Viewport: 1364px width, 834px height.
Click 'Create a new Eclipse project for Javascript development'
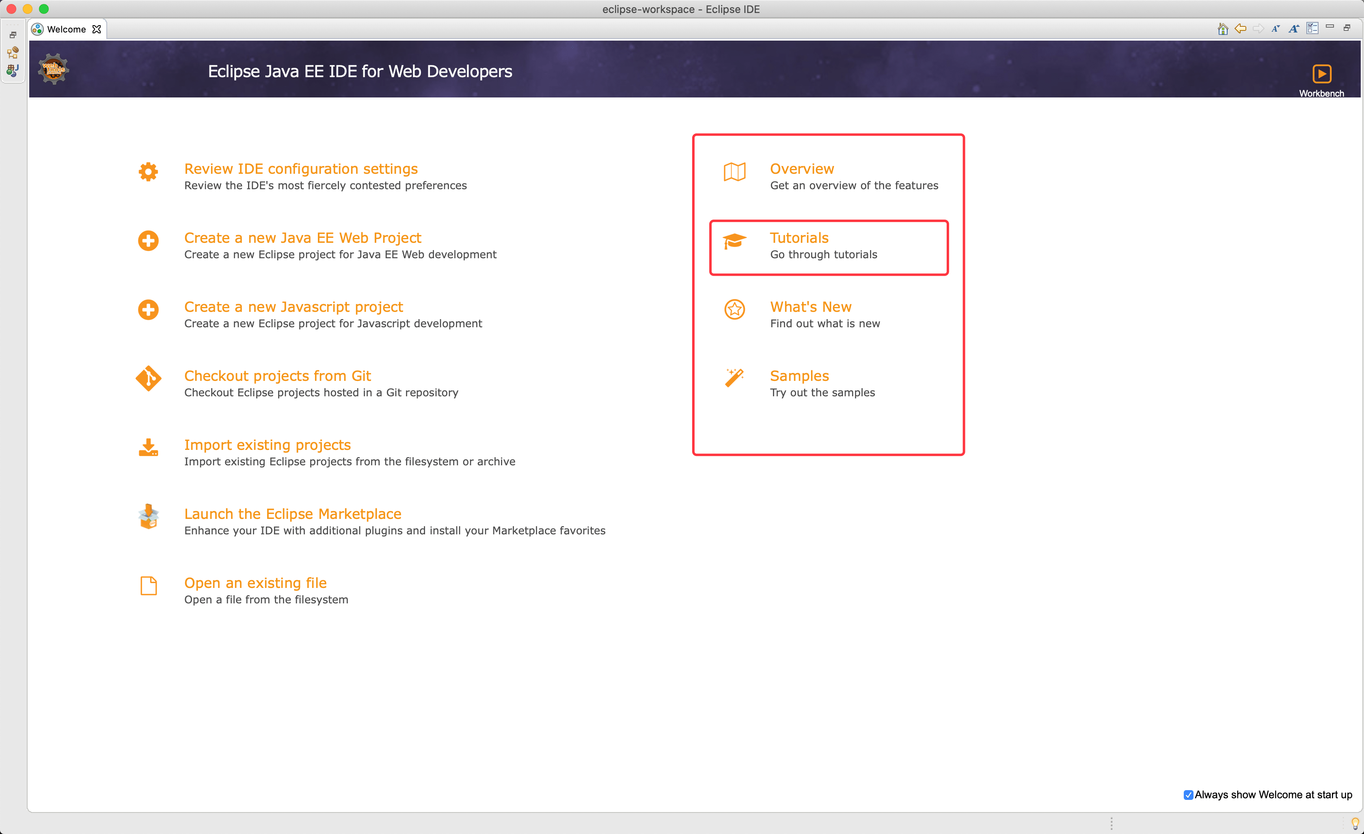click(x=333, y=324)
